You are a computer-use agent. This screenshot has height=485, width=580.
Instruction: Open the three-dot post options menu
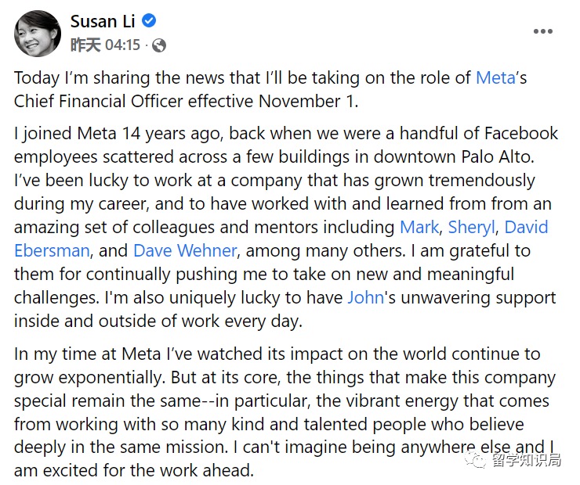click(543, 31)
